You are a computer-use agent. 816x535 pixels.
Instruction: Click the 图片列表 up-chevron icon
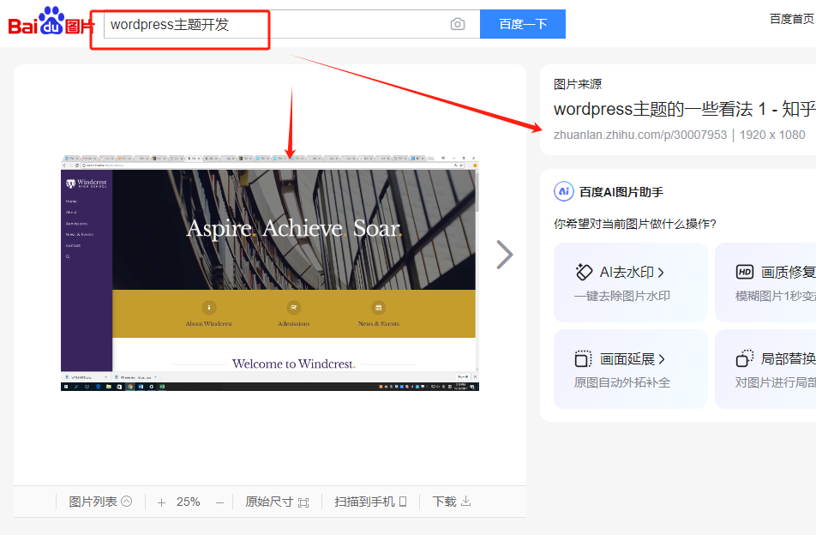coord(127,502)
